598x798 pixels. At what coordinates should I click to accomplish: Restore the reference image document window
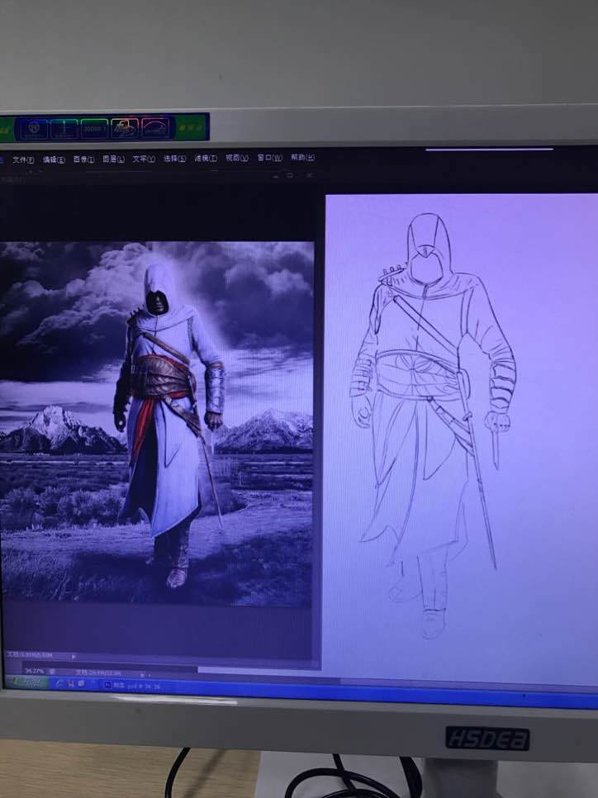[290, 176]
